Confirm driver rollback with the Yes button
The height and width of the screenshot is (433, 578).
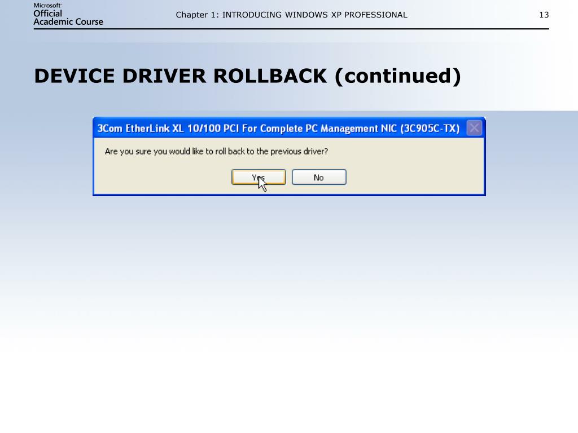click(x=259, y=177)
